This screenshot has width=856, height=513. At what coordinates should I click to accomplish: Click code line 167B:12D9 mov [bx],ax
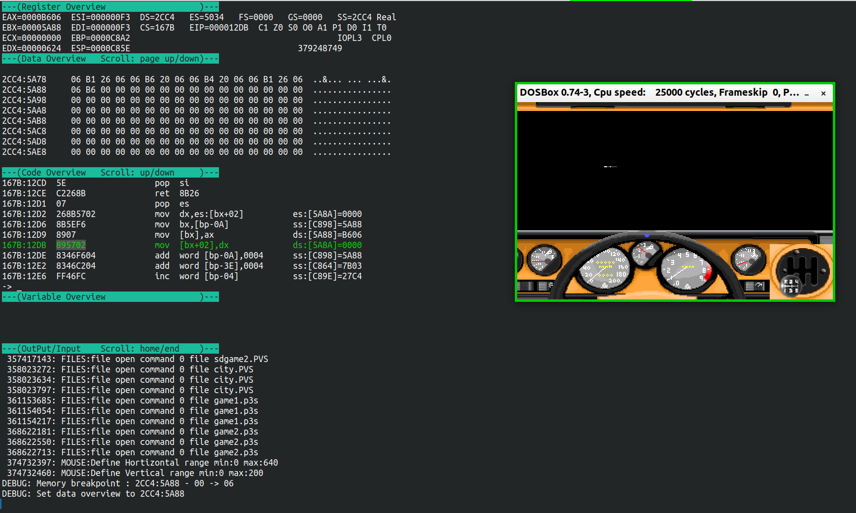(182, 235)
